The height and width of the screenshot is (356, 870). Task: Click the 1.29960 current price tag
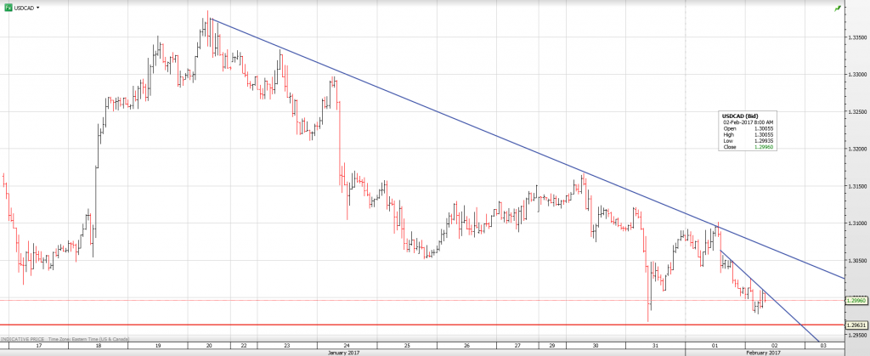[x=856, y=301]
